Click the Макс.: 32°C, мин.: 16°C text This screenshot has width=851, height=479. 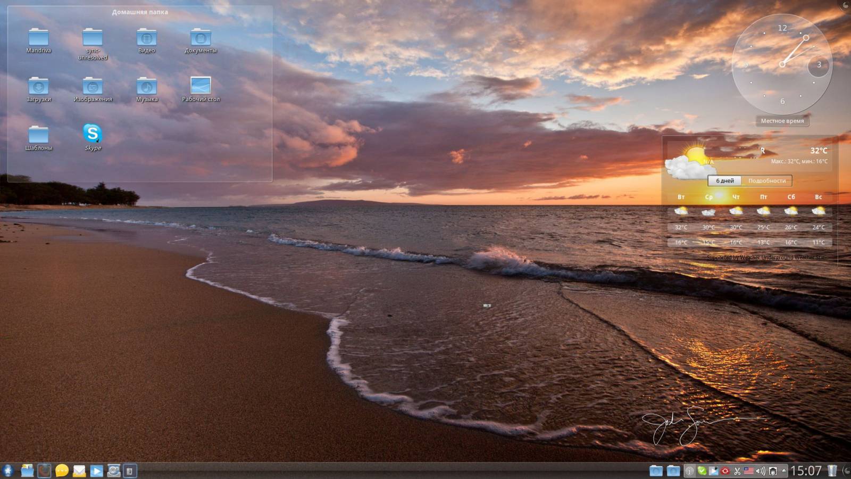(799, 161)
